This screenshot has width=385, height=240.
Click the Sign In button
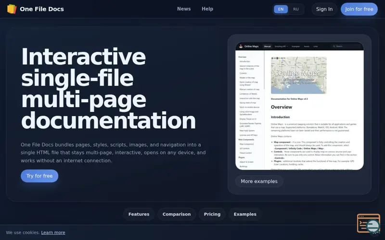324,9
